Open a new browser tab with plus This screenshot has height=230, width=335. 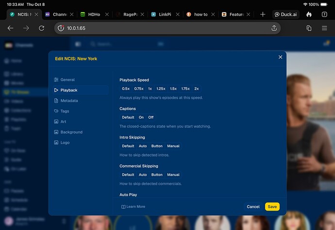pyautogui.click(x=263, y=14)
